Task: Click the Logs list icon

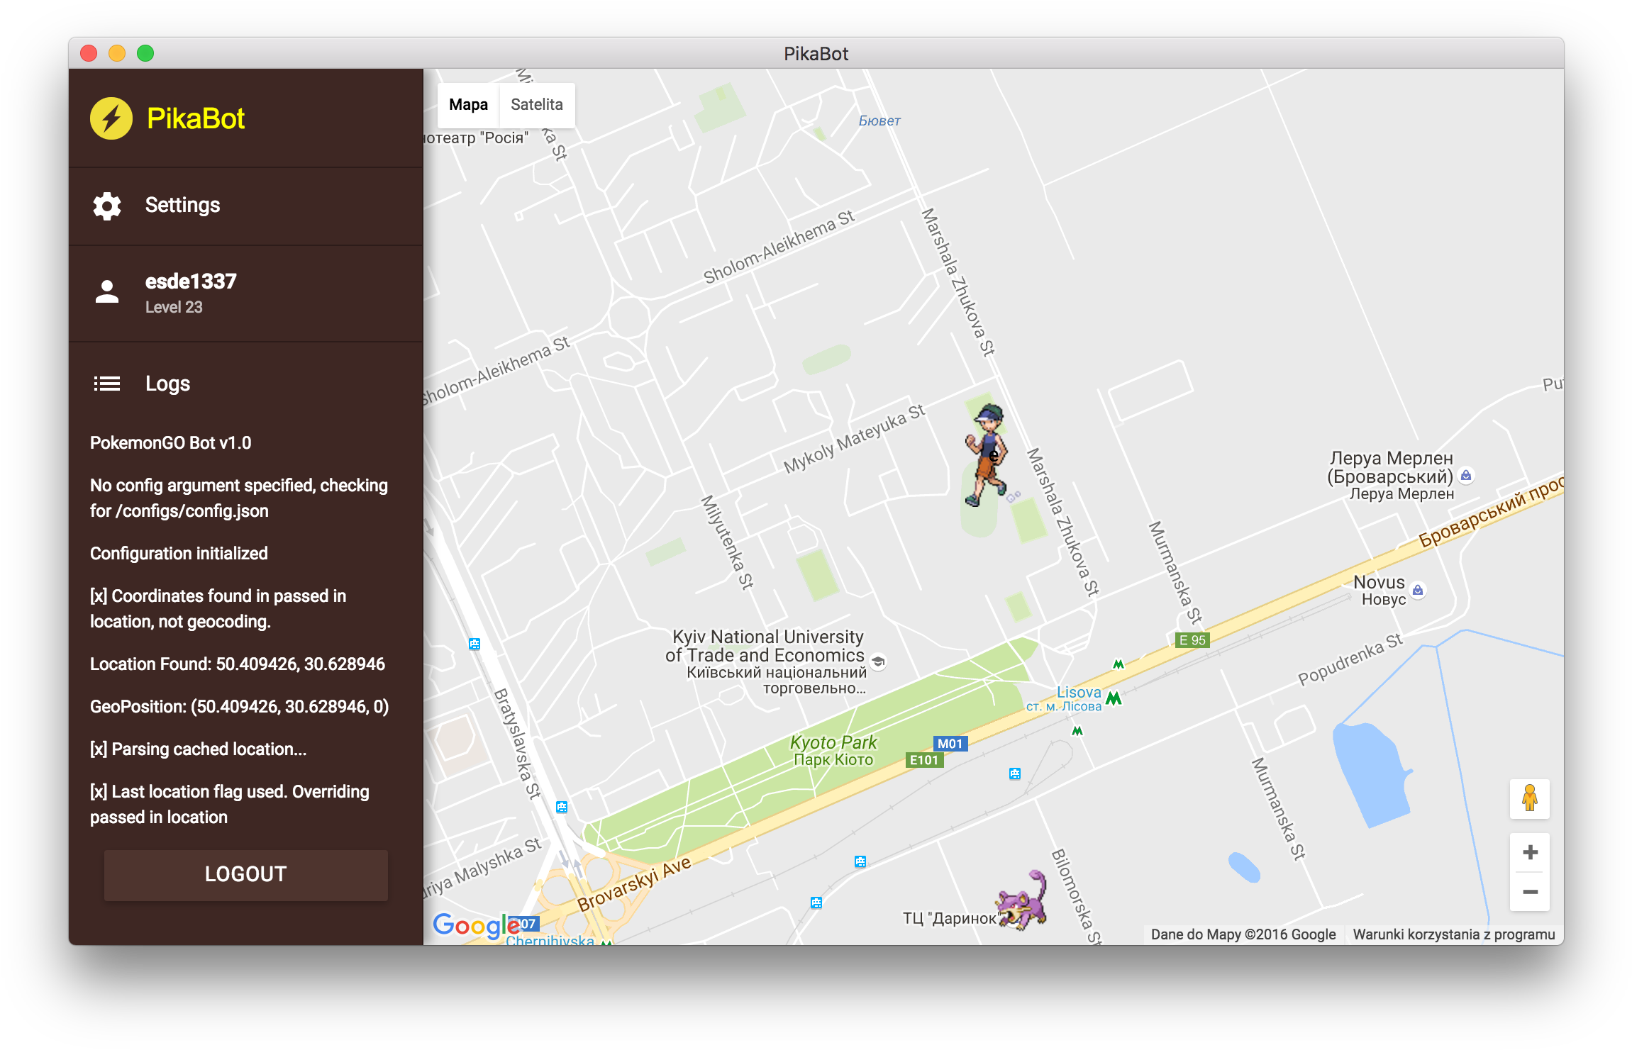Action: coord(107,384)
